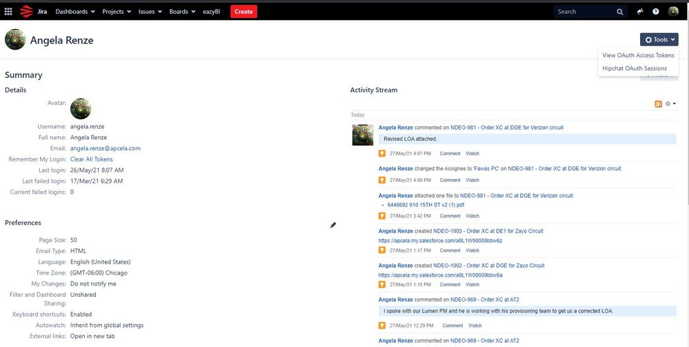Click the large avatar beside page title
The height and width of the screenshot is (347, 689).
(x=15, y=39)
